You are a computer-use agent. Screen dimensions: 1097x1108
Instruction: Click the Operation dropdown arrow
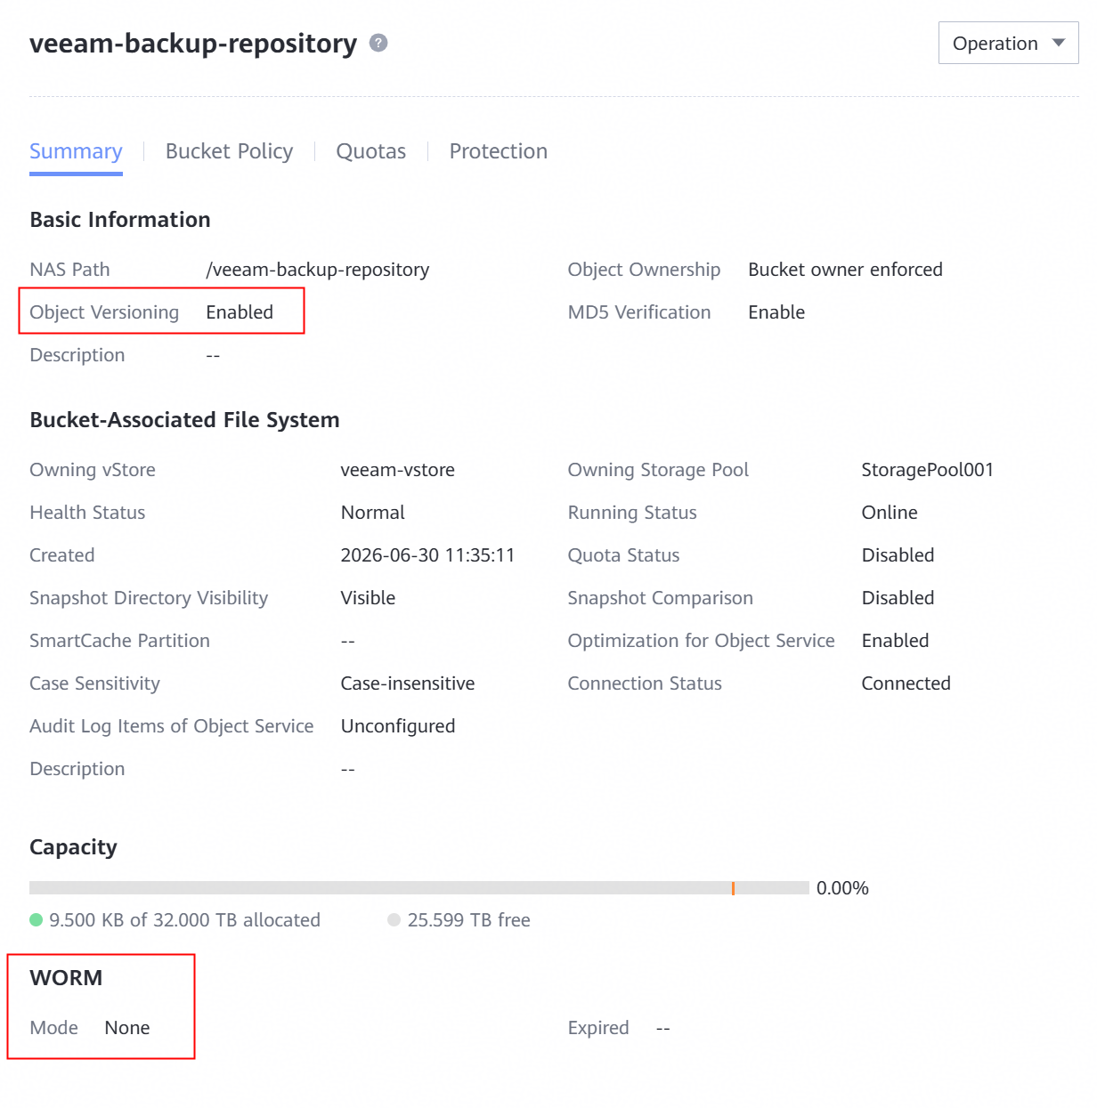click(x=1059, y=43)
